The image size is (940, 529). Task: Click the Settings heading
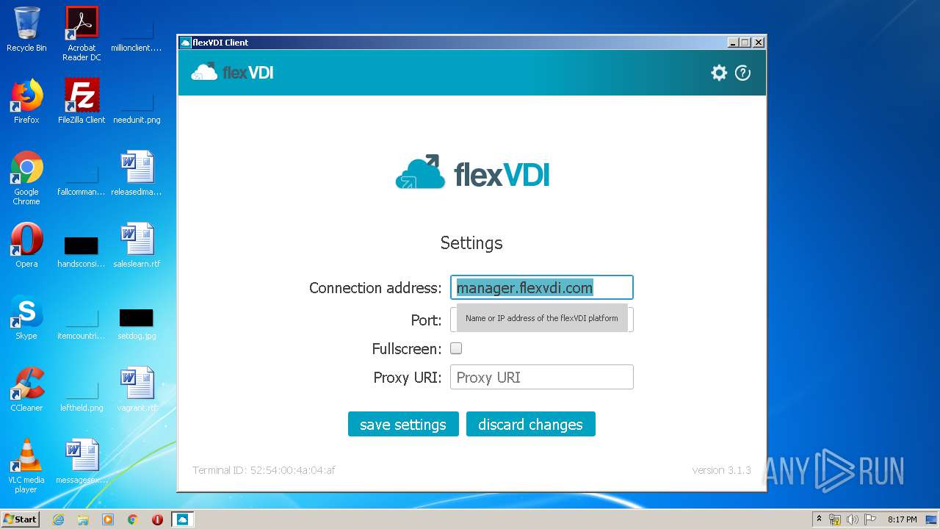[x=471, y=242]
